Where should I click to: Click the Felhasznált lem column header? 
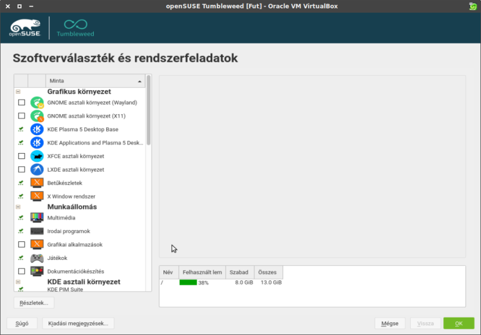[x=202, y=272]
